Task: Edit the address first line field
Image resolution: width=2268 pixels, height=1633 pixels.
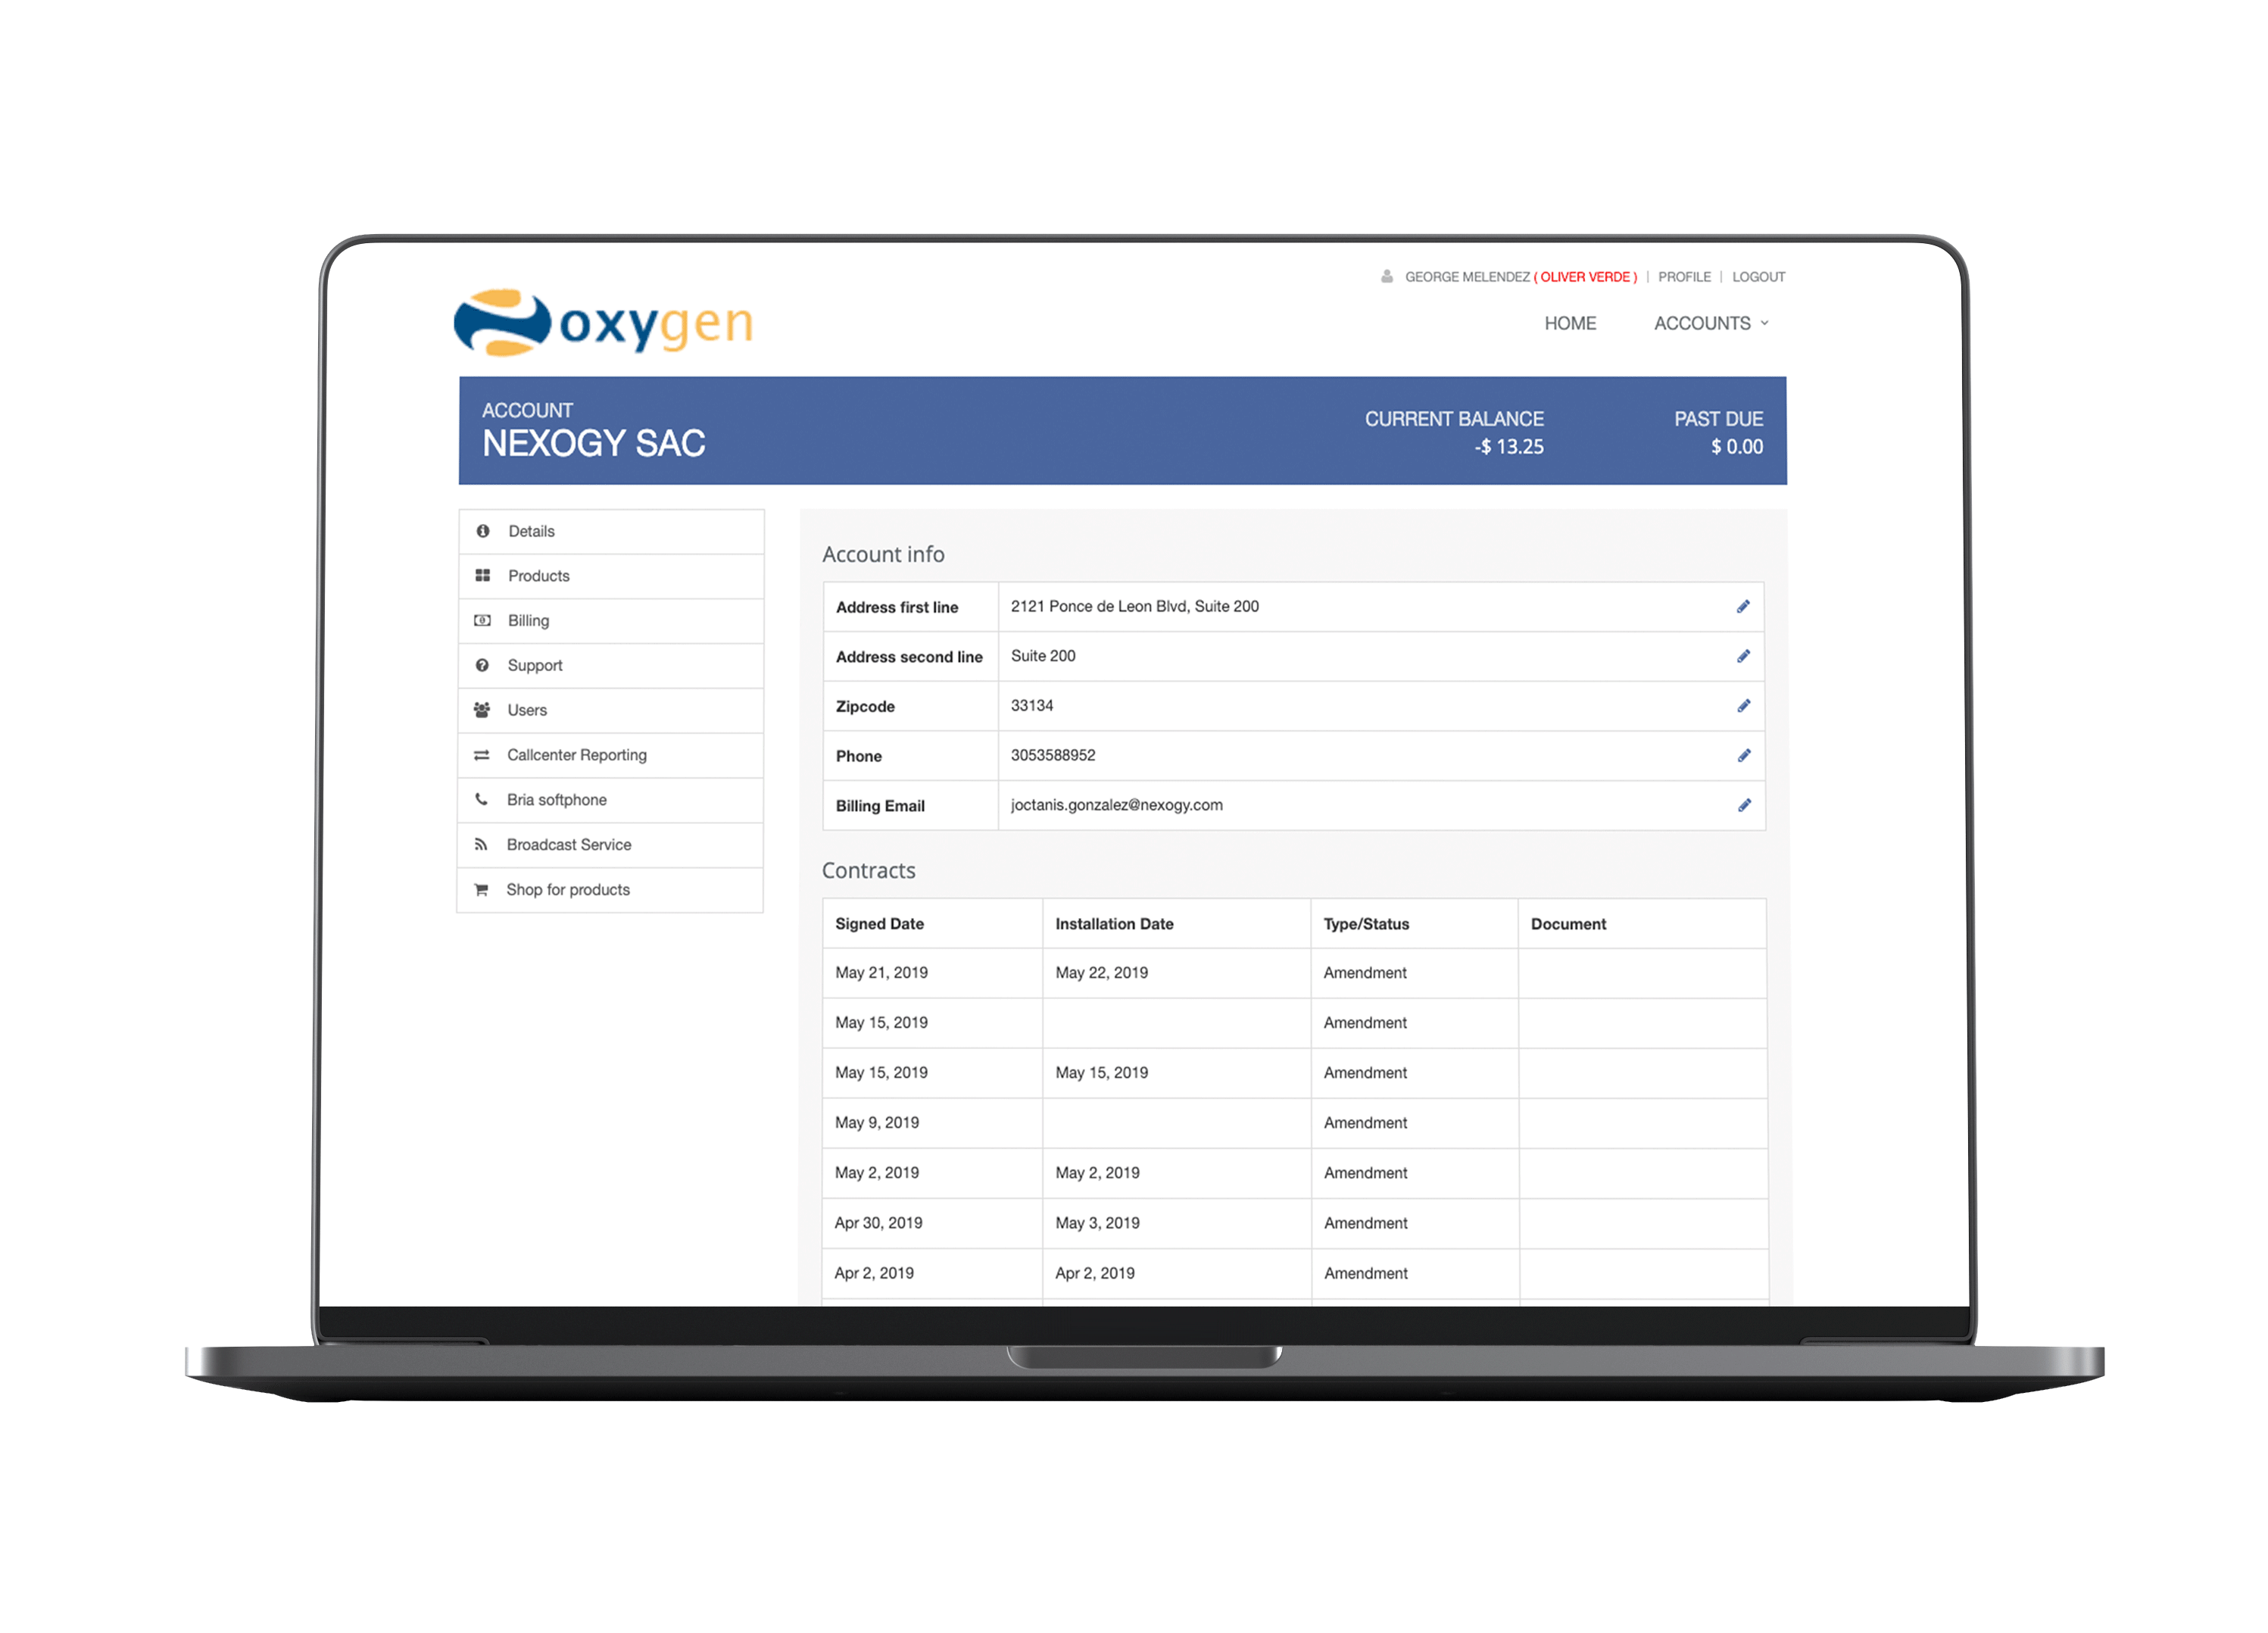Action: click(x=1743, y=606)
